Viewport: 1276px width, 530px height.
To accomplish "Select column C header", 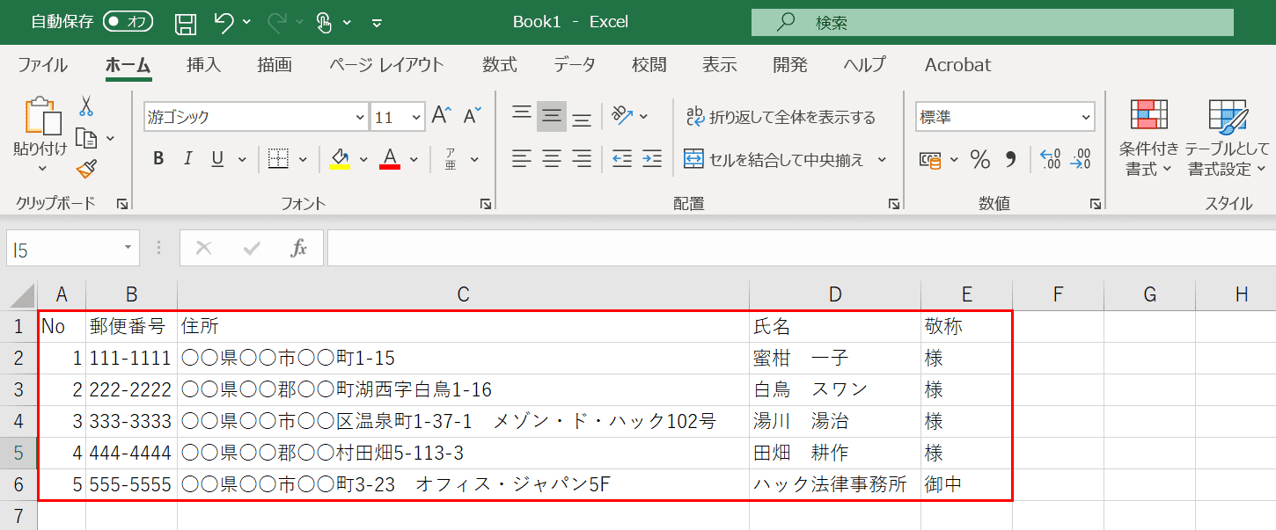I will pyautogui.click(x=464, y=295).
